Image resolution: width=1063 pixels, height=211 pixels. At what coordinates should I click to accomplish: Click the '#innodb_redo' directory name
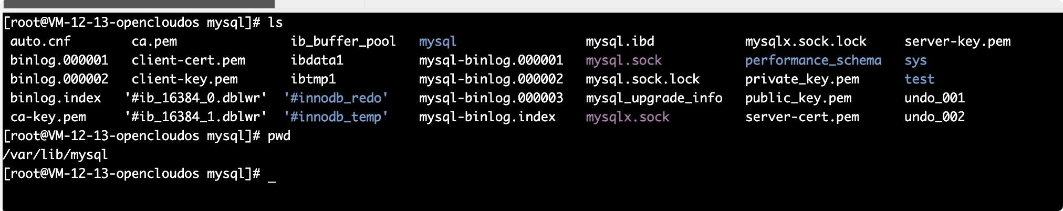click(336, 98)
